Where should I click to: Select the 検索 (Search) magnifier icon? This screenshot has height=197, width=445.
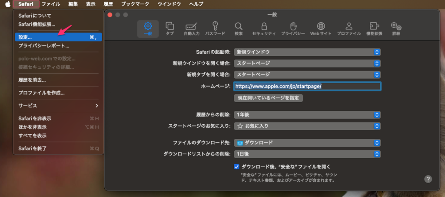239,28
